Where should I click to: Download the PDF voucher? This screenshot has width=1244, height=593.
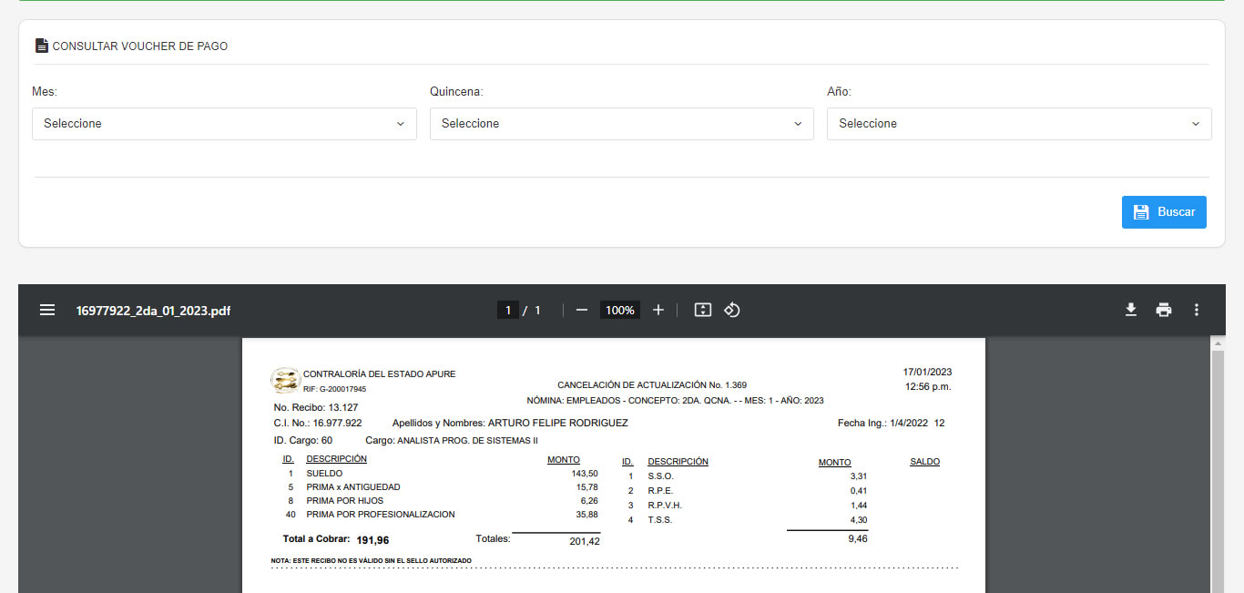1131,311
